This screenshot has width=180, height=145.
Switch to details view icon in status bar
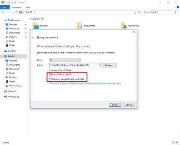pos(173,142)
